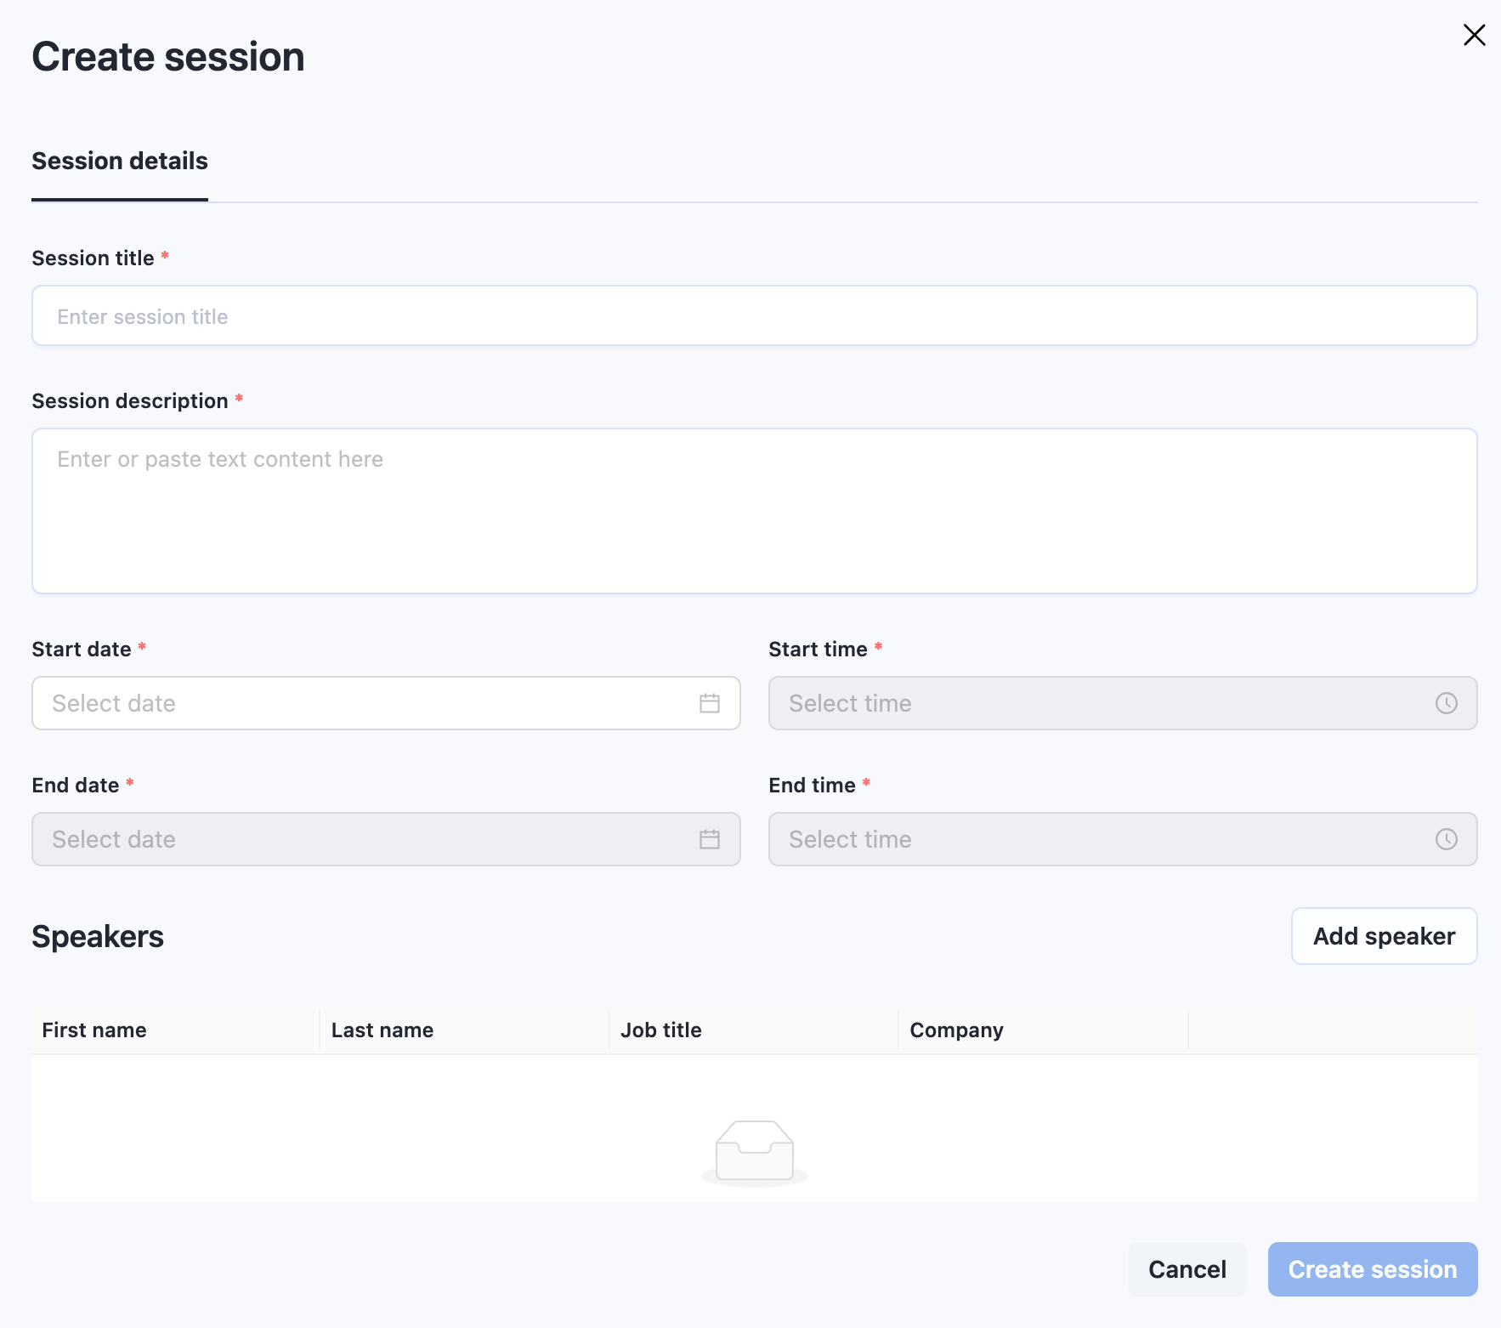Click the Job title column header
This screenshot has height=1328, width=1501.
coord(661,1030)
